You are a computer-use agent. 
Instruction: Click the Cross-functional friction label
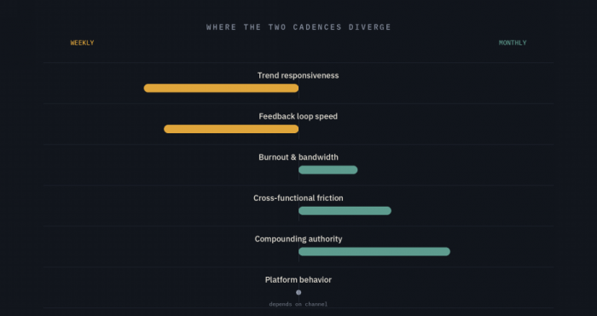point(298,198)
